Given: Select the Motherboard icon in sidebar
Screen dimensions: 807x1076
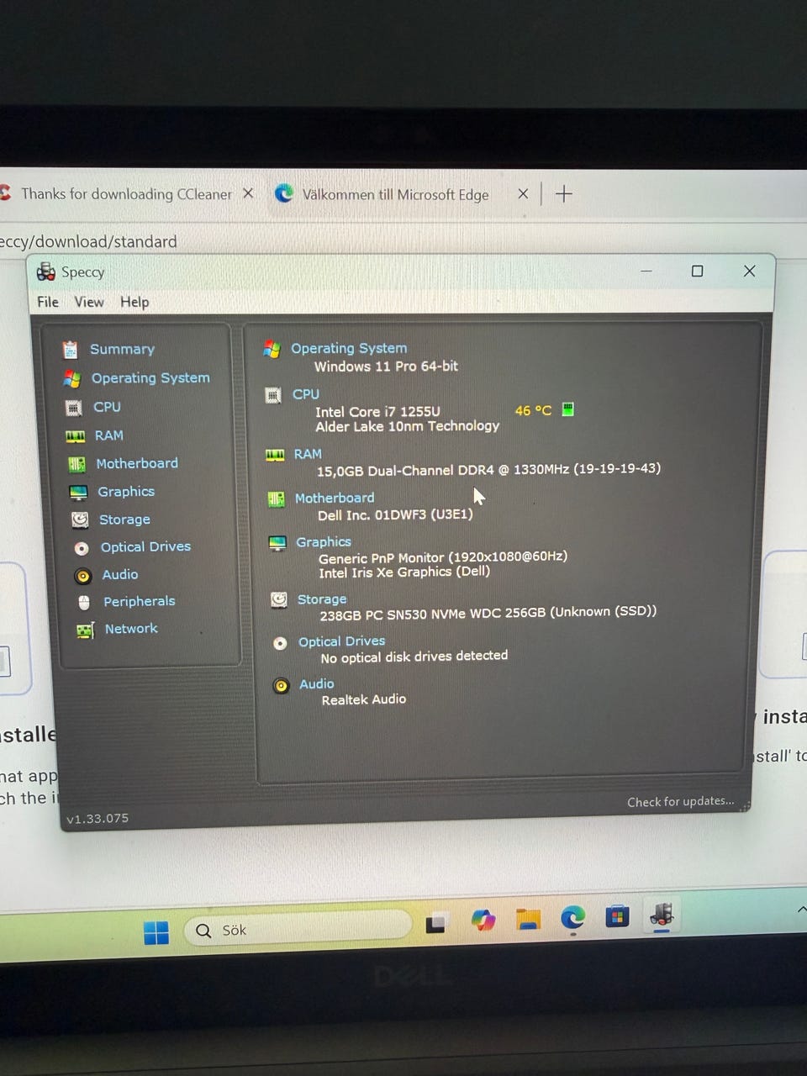Looking at the screenshot, I should pos(76,464).
